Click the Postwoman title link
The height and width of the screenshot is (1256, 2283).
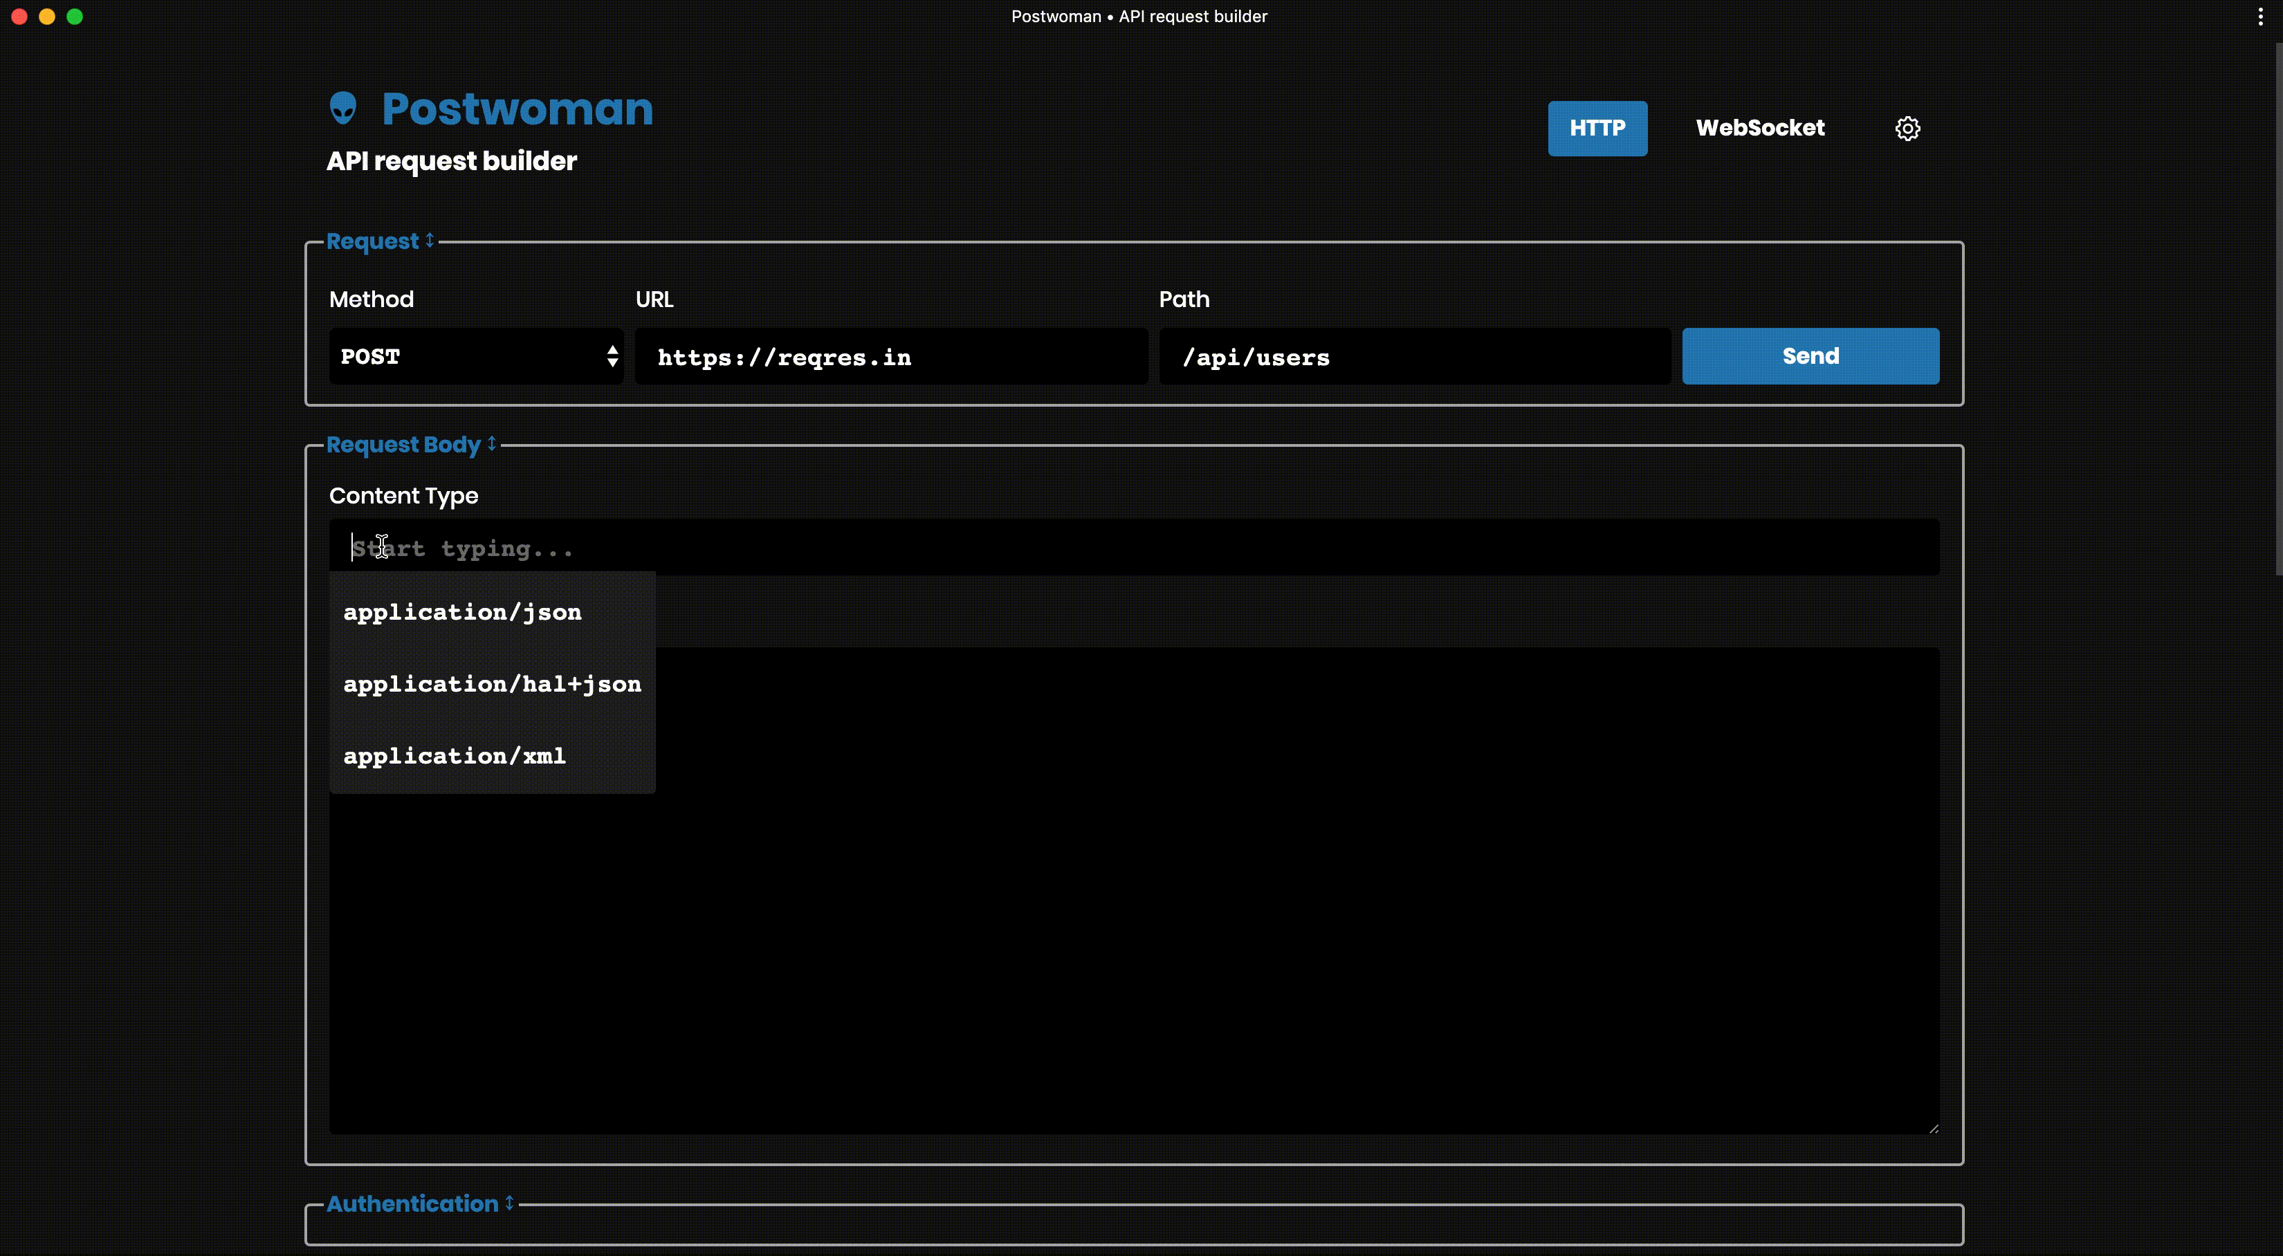[517, 109]
